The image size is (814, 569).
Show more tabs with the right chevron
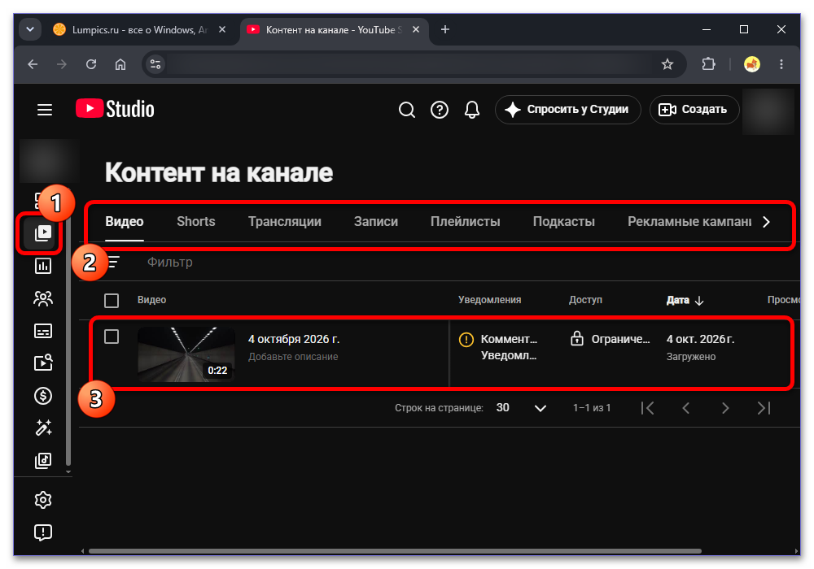coord(766,222)
